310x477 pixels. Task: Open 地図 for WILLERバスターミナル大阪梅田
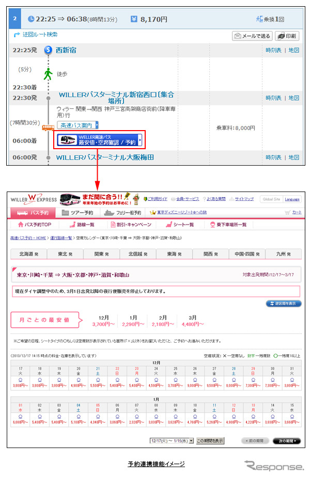(x=294, y=157)
